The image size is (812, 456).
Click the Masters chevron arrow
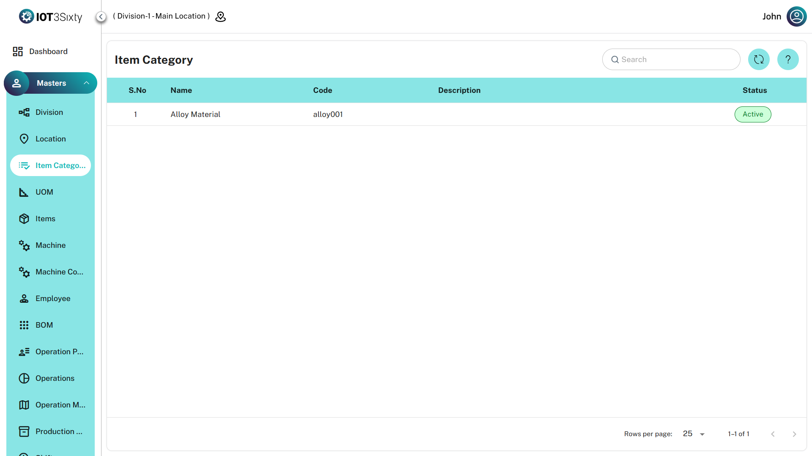point(86,83)
